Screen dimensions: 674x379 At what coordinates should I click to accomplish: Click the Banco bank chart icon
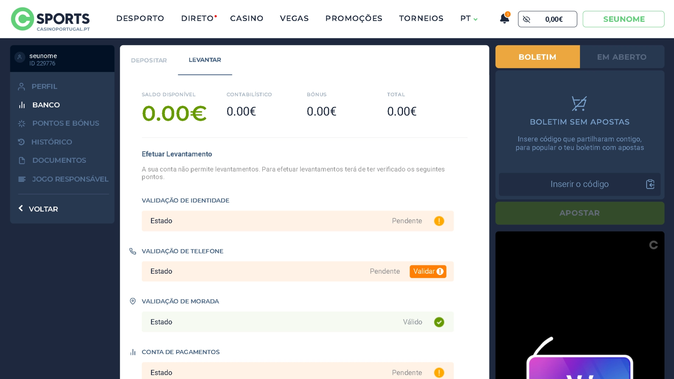pos(21,105)
